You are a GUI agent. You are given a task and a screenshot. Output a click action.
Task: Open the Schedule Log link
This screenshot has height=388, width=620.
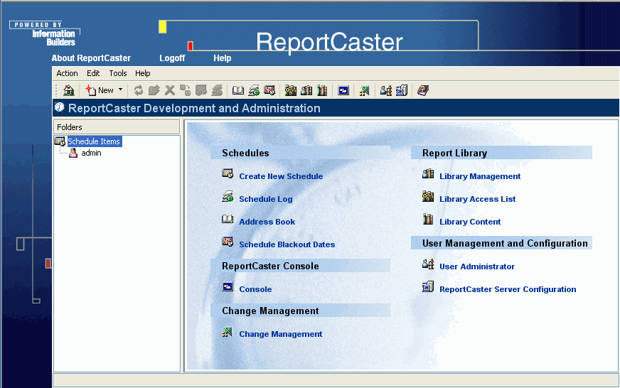coord(266,199)
